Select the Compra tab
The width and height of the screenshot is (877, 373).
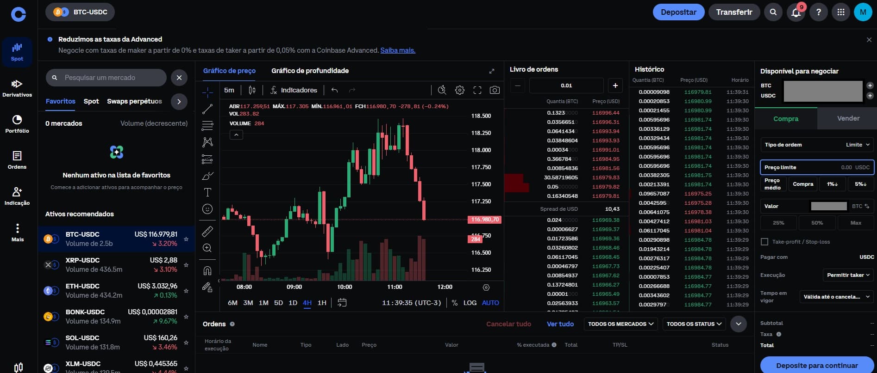coord(786,119)
